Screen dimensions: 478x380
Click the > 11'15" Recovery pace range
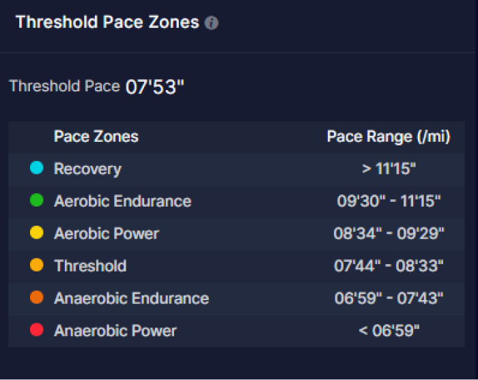point(389,169)
